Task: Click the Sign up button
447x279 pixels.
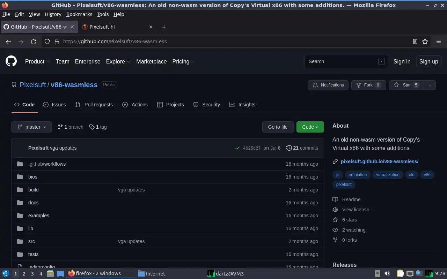Action: coord(428,61)
